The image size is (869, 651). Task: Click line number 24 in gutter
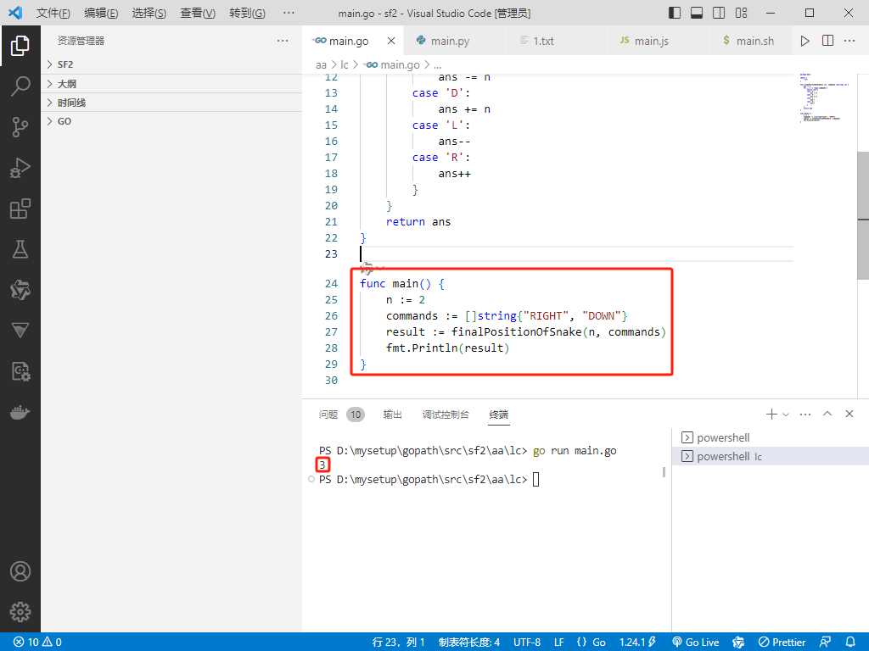pos(332,283)
